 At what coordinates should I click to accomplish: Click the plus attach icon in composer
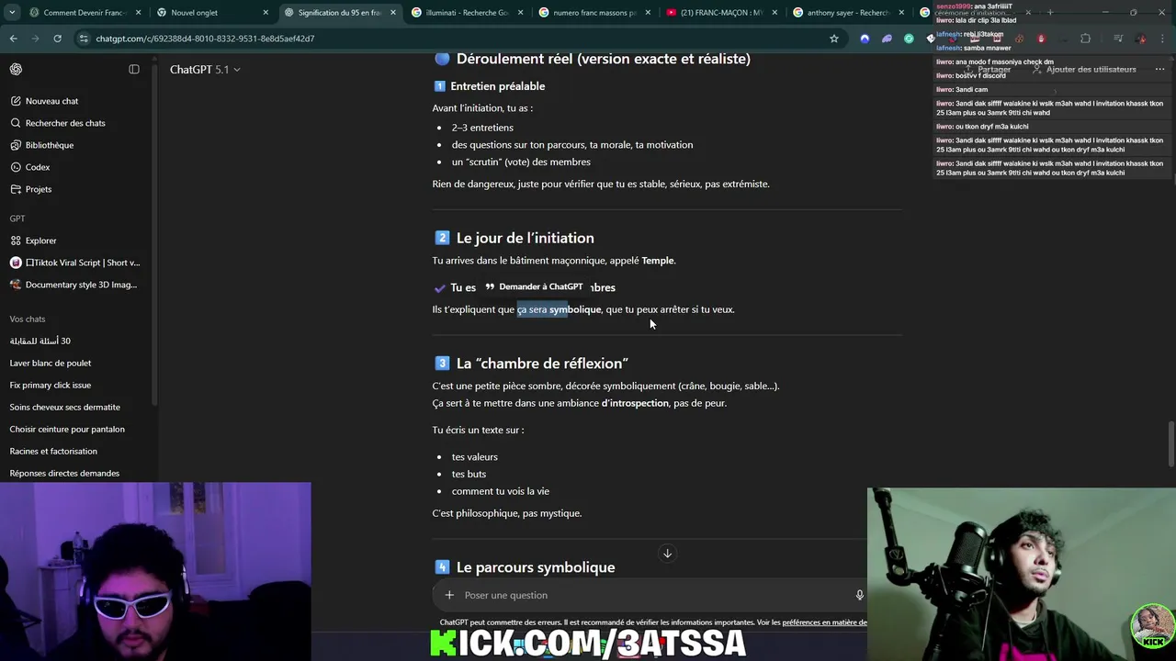coord(449,595)
